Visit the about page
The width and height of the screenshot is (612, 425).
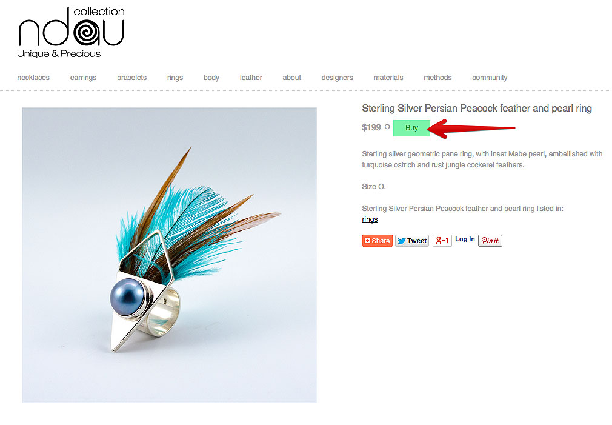point(292,78)
